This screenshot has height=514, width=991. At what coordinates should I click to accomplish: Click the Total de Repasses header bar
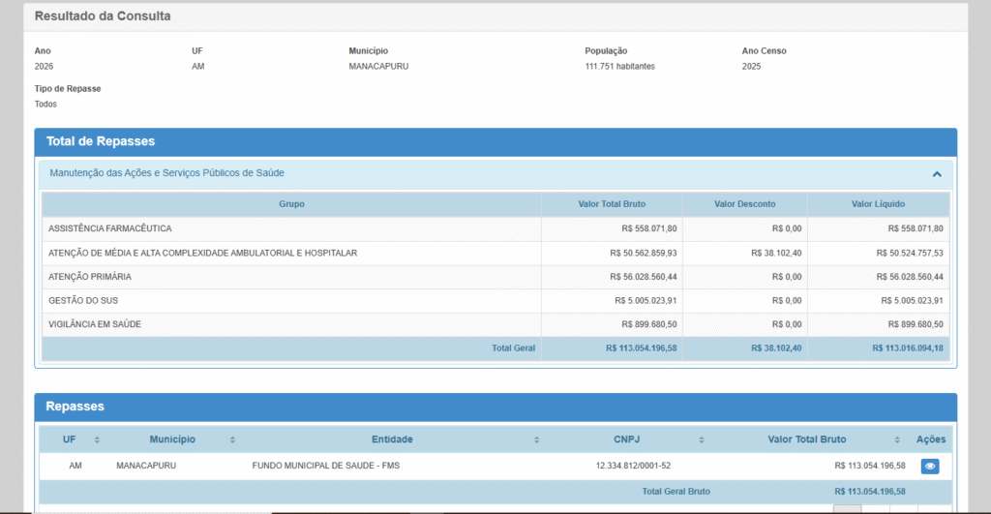click(495, 141)
